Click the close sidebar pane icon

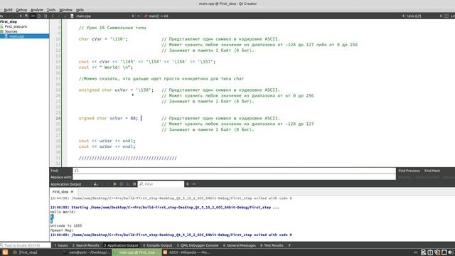click(x=45, y=16)
